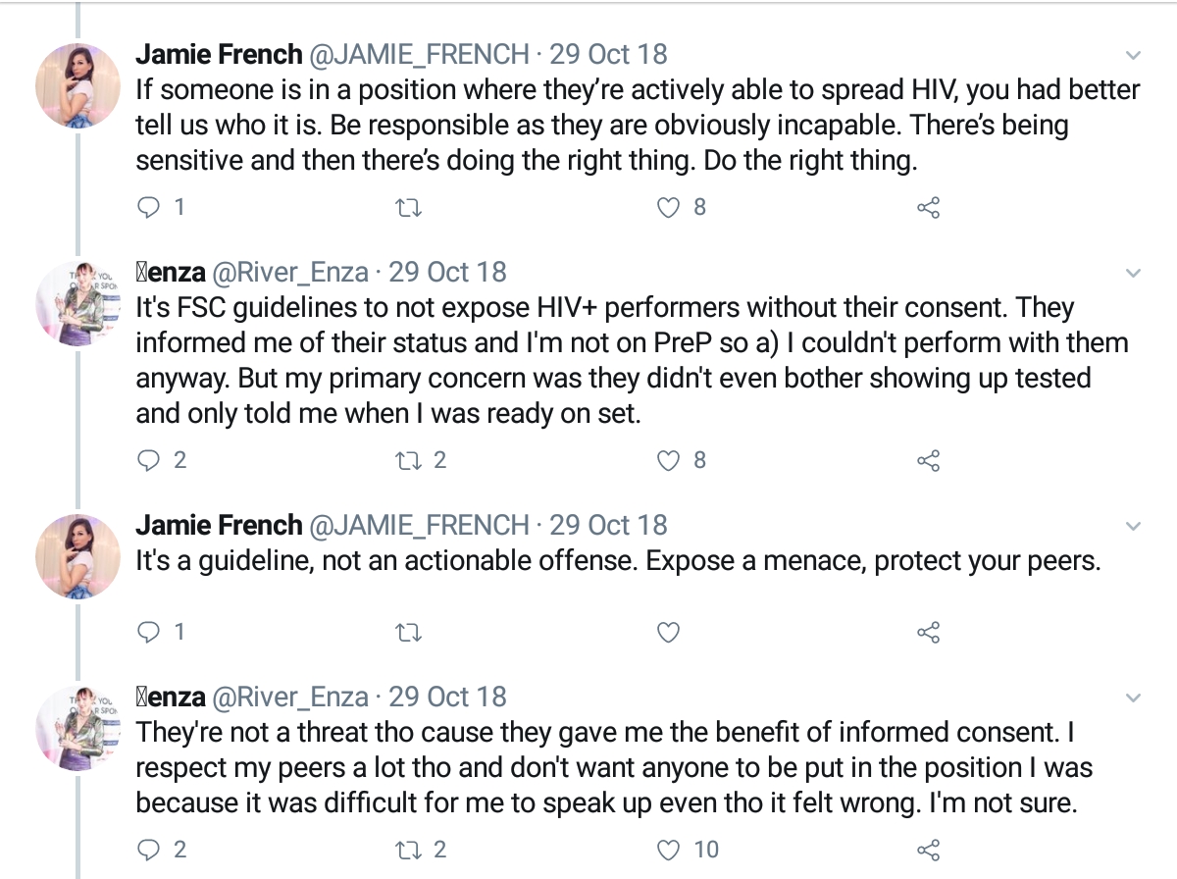Share Enza's 'informed consent' tweet
Viewport: 1177px width, 879px height.
[x=928, y=850]
